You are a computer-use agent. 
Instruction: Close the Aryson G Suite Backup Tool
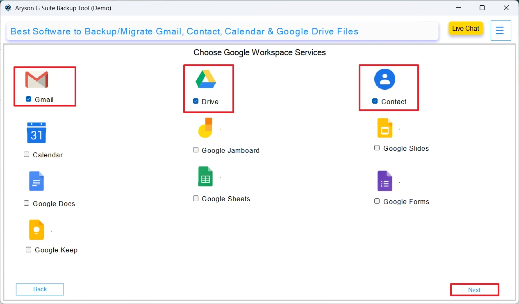tap(507, 8)
